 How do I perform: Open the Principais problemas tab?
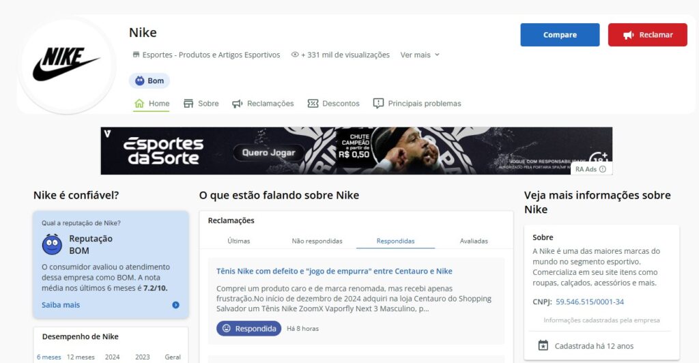[x=417, y=103]
